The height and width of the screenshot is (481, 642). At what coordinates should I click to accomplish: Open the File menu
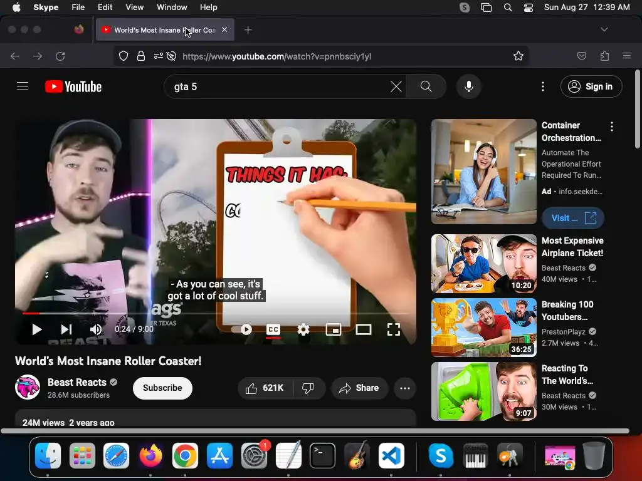78,8
